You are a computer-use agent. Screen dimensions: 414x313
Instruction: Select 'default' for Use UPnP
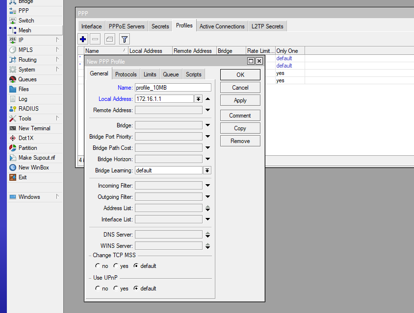click(x=136, y=288)
